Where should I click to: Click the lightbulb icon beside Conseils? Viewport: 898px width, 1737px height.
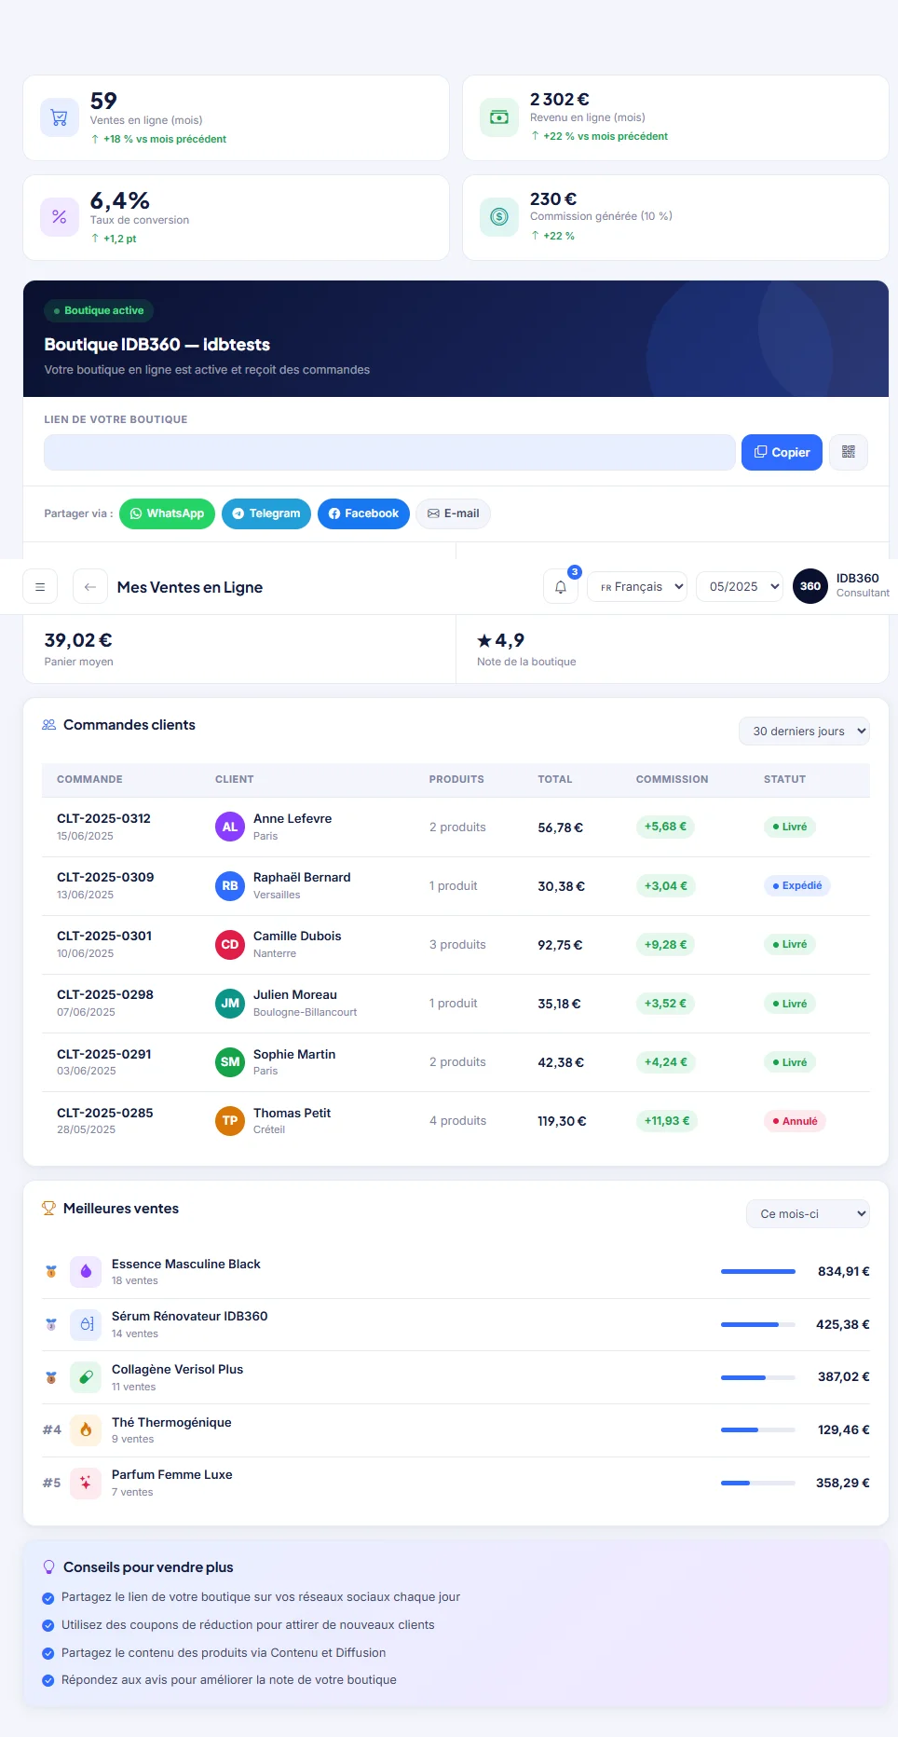tap(49, 1567)
